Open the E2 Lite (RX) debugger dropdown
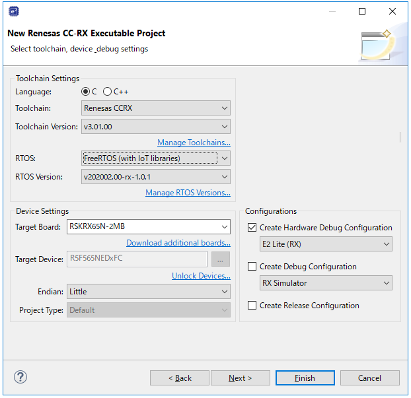The height and width of the screenshot is (398, 411). point(326,244)
